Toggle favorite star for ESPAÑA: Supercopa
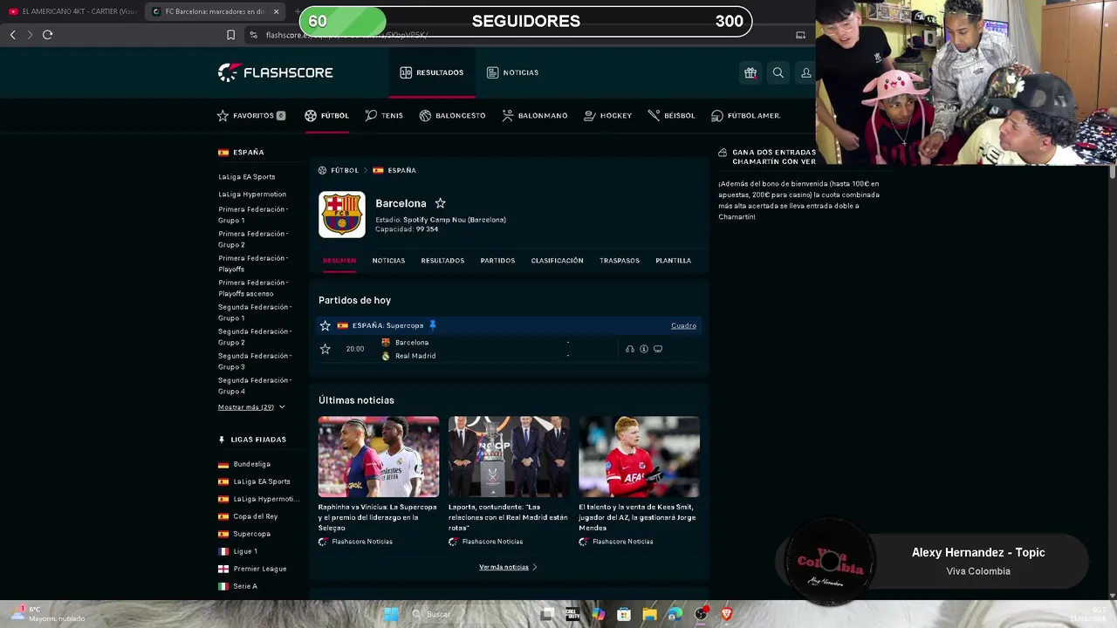1117x628 pixels. coord(326,325)
